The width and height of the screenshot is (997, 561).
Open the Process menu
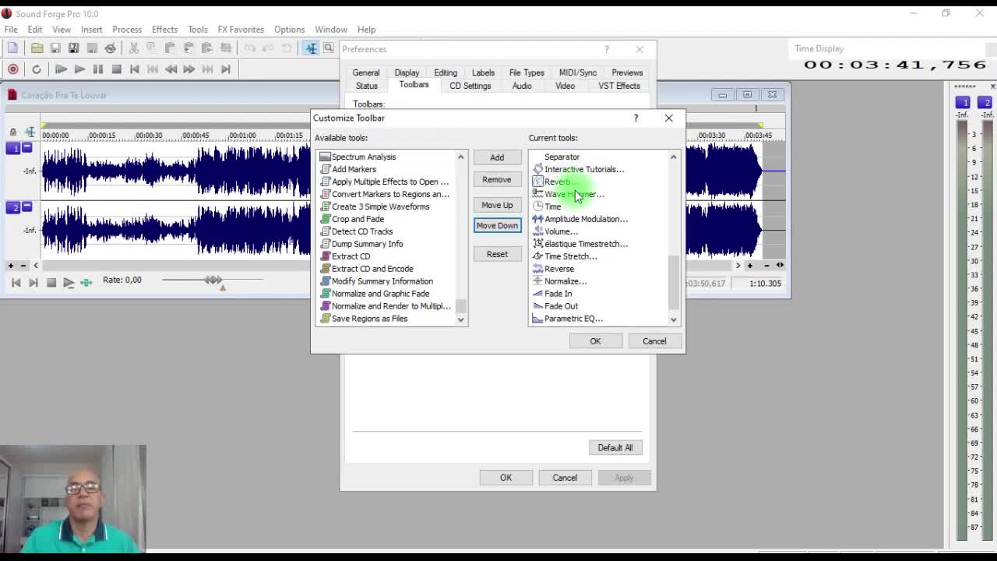pyautogui.click(x=127, y=30)
